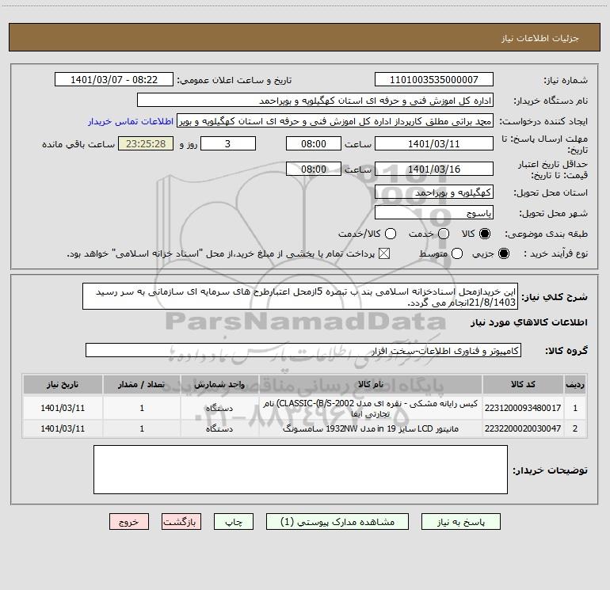This screenshot has width=610, height=590.
Task: Click the خروج exit button
Action: tap(129, 522)
